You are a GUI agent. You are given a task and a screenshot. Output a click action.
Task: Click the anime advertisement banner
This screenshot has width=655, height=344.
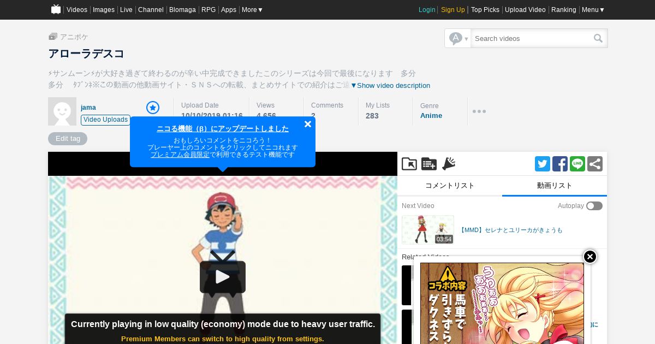click(502, 304)
